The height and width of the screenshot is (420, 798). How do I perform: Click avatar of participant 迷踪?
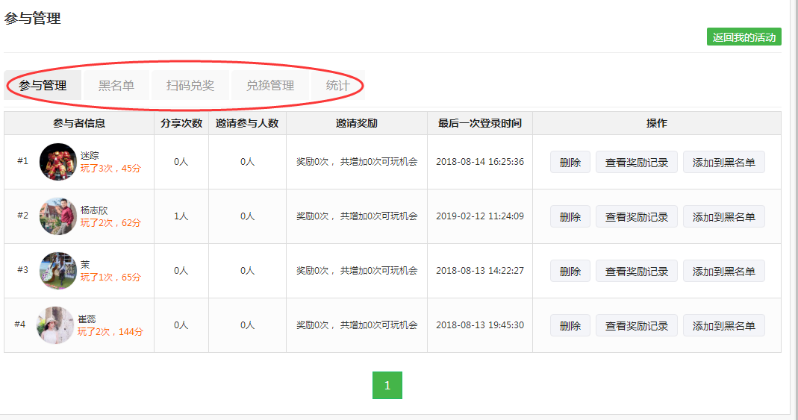(x=58, y=162)
